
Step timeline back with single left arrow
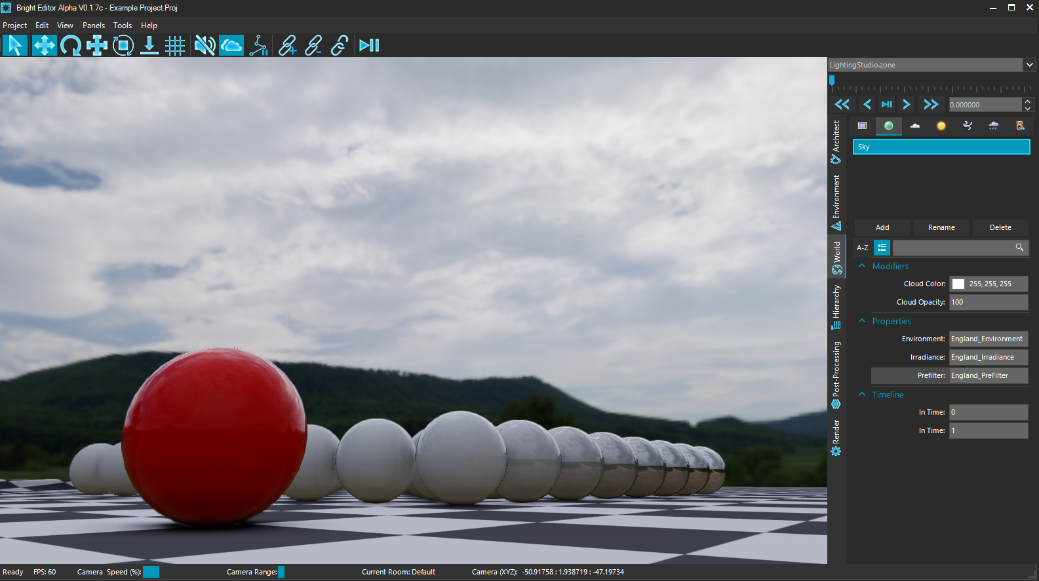[867, 104]
